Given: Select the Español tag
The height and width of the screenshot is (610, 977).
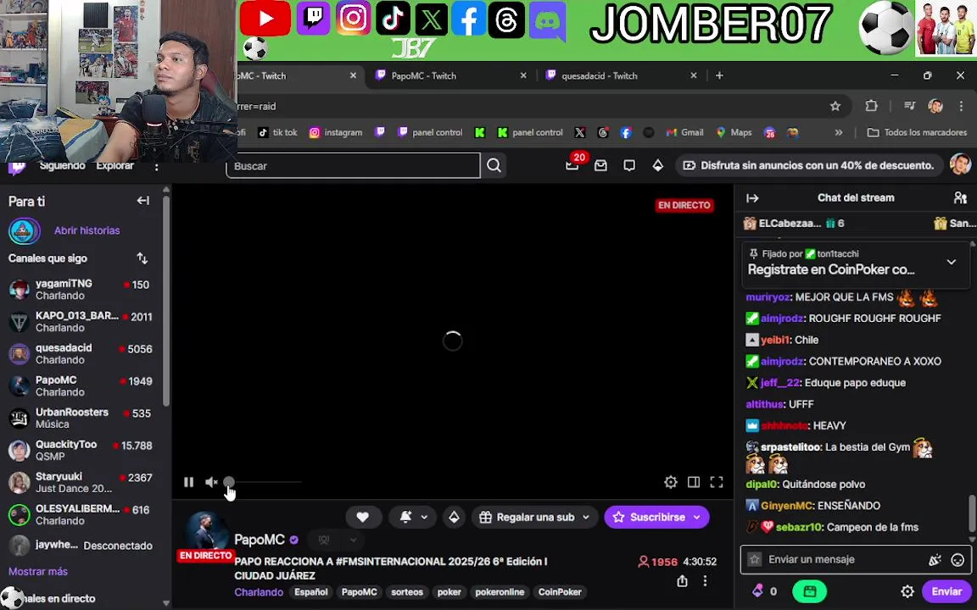Looking at the screenshot, I should [311, 592].
